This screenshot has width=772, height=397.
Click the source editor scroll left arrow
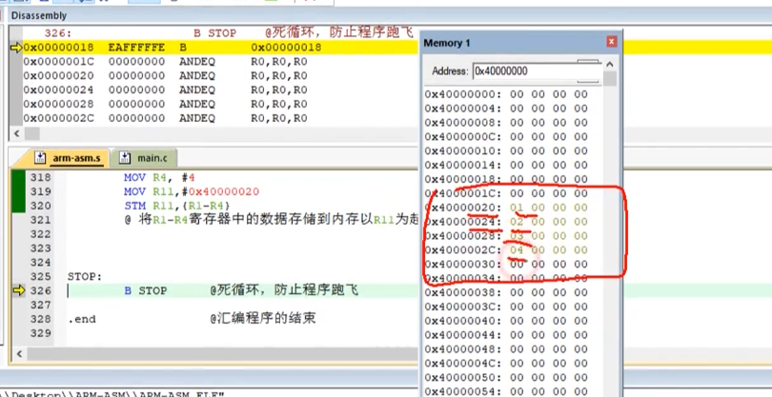pos(19,354)
